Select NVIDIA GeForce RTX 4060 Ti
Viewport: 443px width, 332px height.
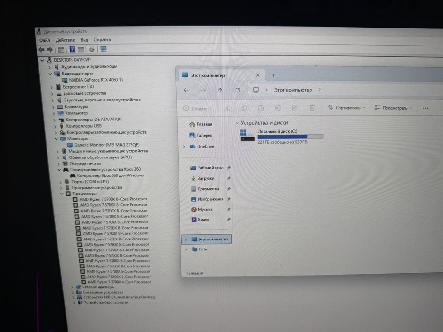coord(96,80)
